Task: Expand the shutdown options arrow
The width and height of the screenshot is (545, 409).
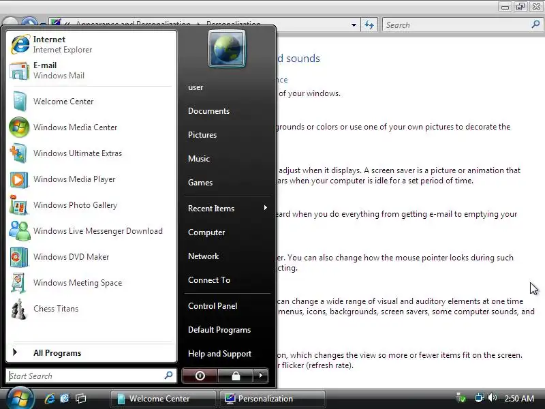Action: [x=261, y=376]
